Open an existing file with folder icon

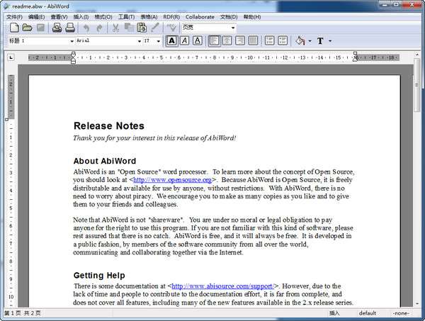coord(27,28)
